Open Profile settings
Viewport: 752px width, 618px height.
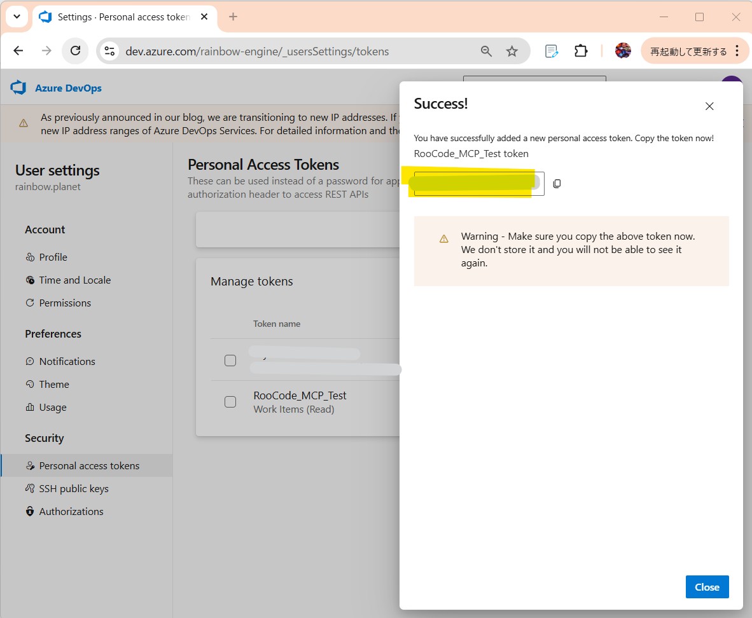[x=53, y=257]
